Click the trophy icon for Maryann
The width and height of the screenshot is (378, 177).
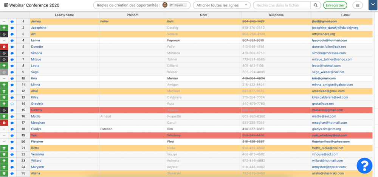[x=4, y=167]
